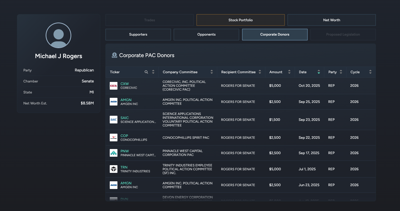Click Michael J Rogers profile avatar
400x211 pixels.
click(x=58, y=35)
